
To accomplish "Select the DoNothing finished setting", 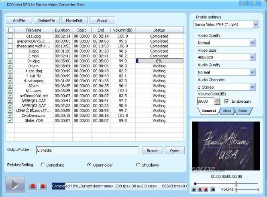I will 43,165.
